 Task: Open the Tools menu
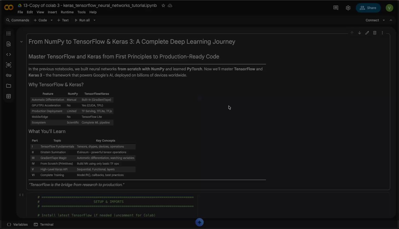pos(81,12)
